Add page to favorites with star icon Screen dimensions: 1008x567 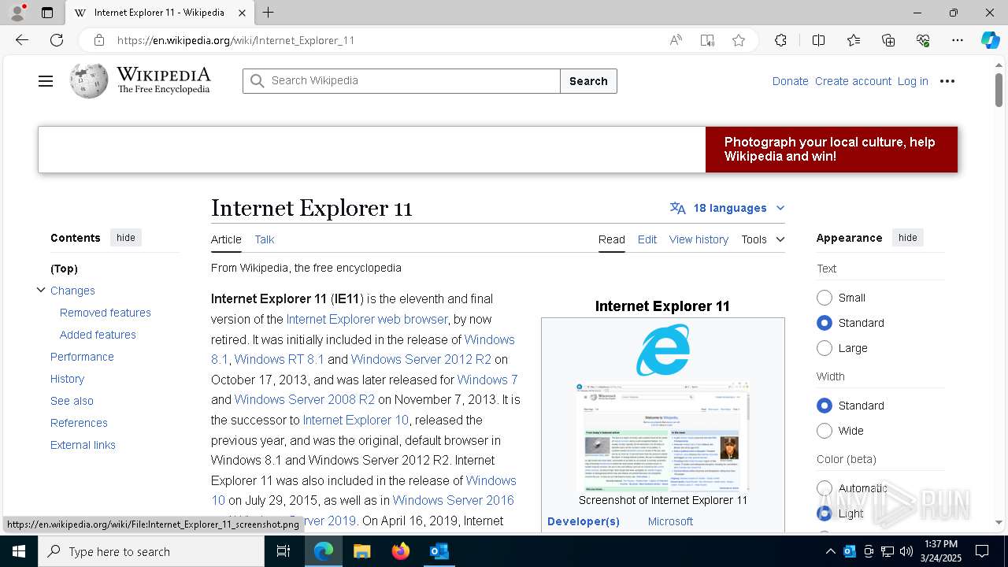739,40
